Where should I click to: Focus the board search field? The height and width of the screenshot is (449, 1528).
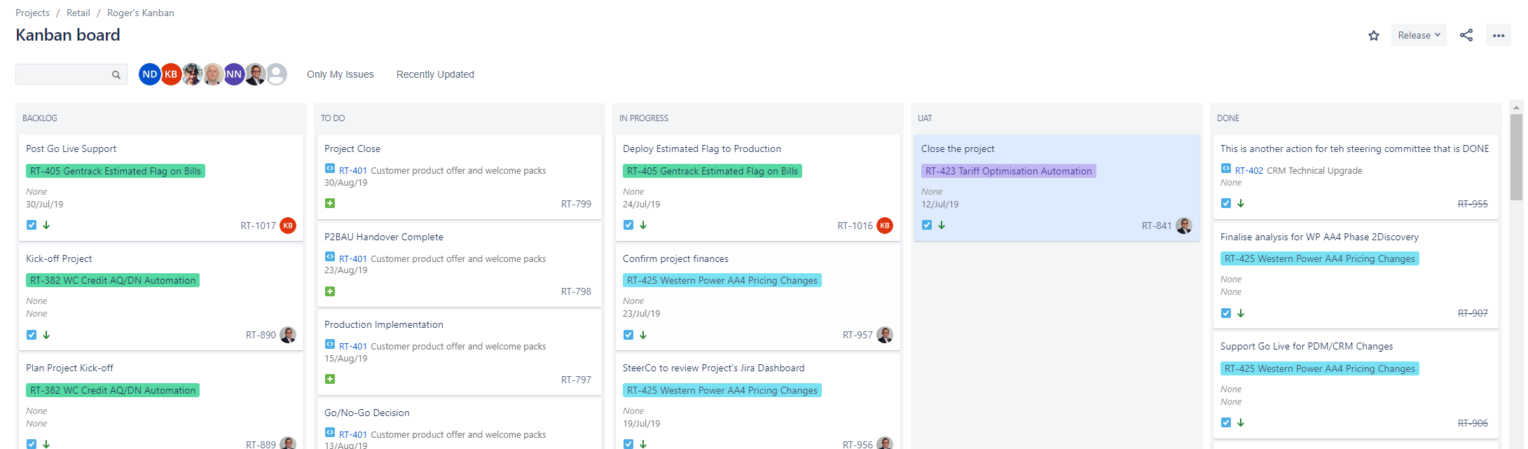[x=71, y=74]
